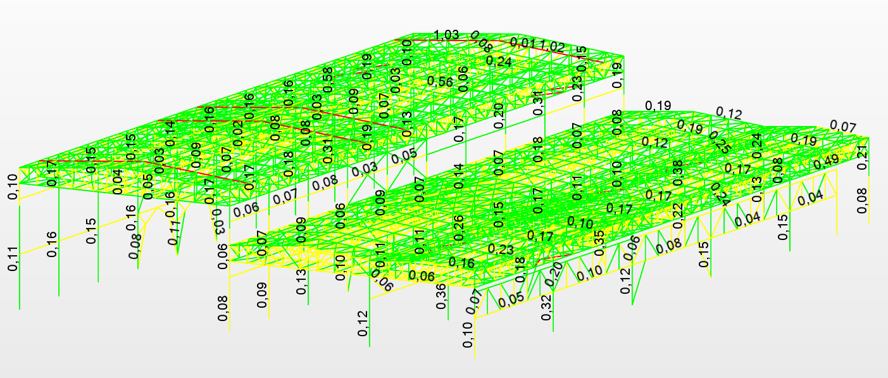This screenshot has width=888, height=378.
Task: Click the 0,19 label atop right building ridge
Action: pos(658,105)
